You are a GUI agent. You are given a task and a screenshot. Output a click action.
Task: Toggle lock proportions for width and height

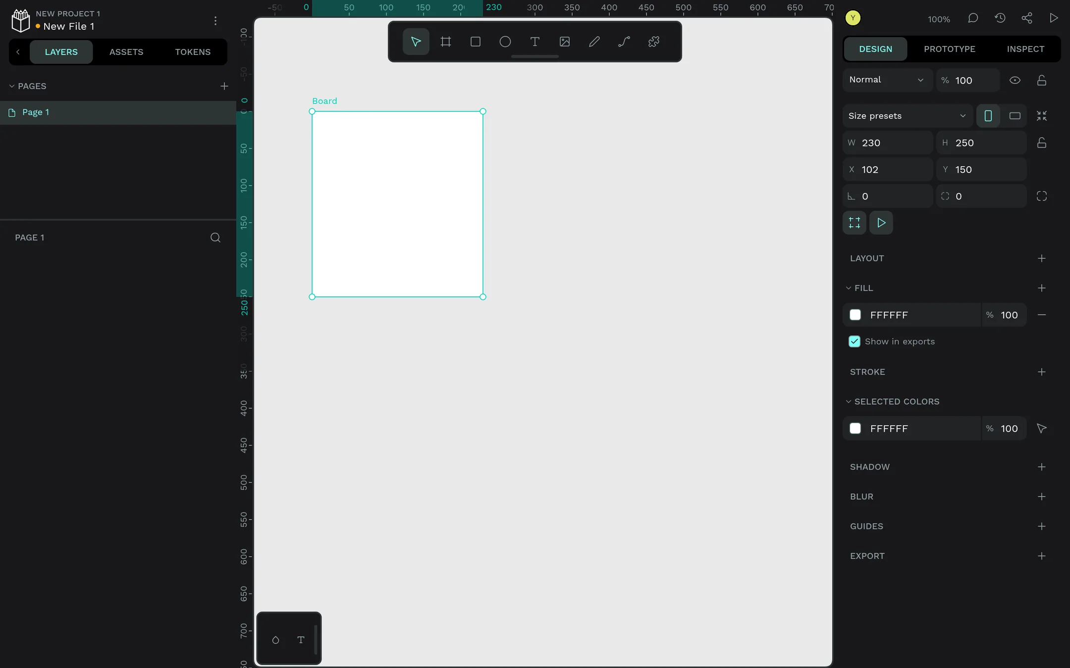click(x=1041, y=143)
